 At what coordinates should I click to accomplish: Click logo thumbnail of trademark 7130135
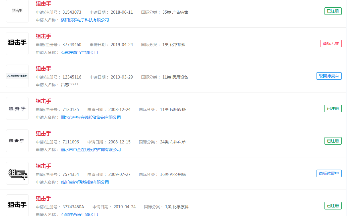pos(17,108)
